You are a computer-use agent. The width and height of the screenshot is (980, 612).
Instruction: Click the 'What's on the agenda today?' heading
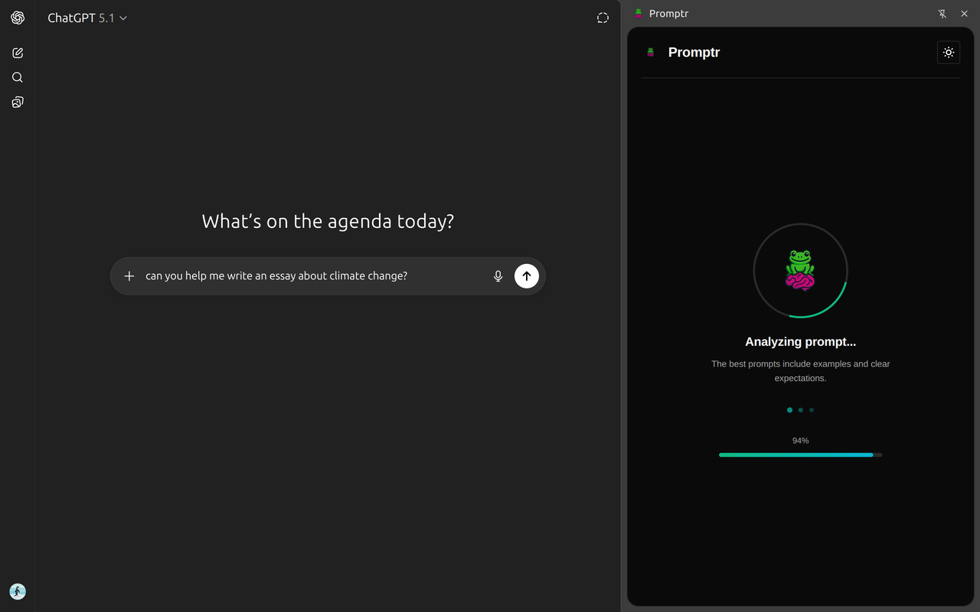pos(328,222)
